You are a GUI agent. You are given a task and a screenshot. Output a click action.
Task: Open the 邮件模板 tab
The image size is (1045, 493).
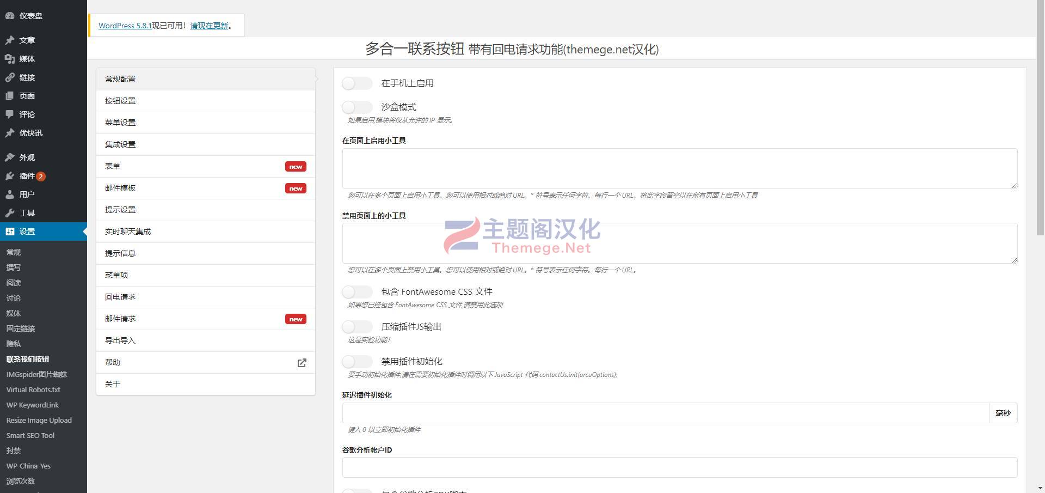(206, 188)
